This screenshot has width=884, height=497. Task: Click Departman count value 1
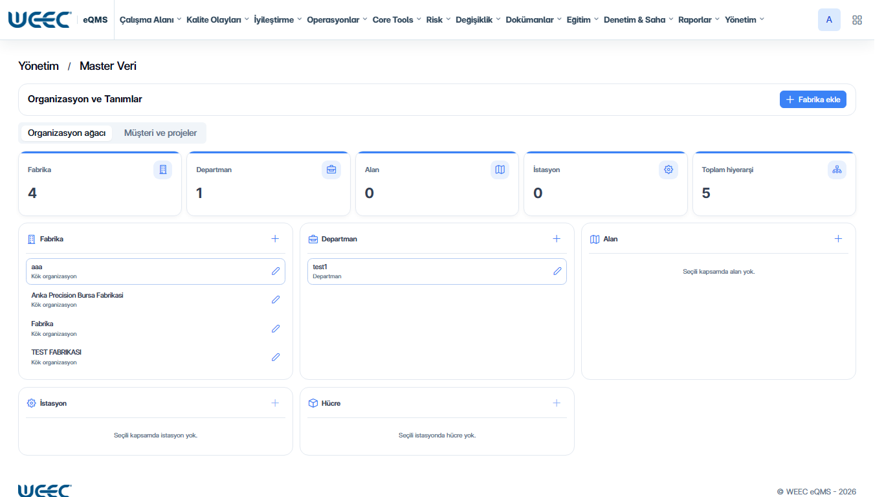pyautogui.click(x=199, y=193)
